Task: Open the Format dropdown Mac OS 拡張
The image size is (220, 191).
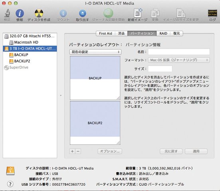Action: [x=179, y=60]
